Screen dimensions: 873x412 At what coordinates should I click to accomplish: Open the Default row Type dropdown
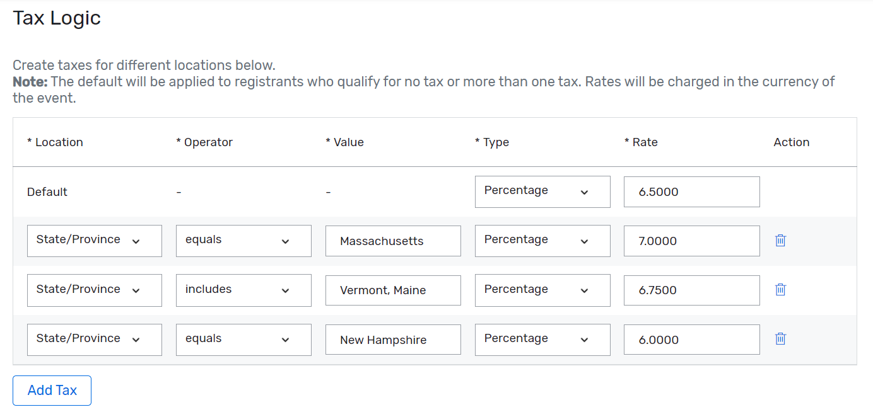point(542,191)
